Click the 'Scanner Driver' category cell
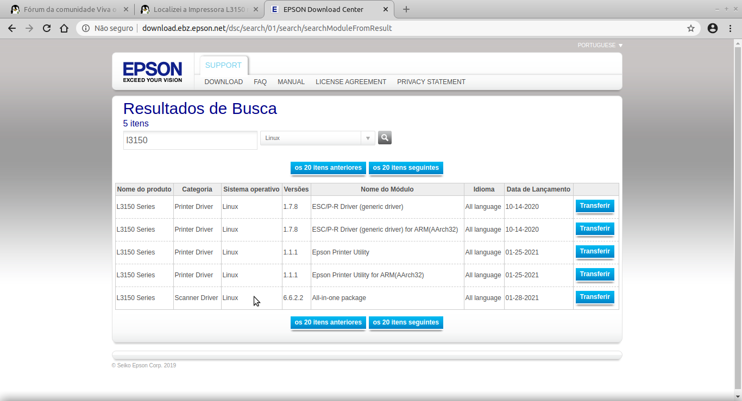 (196, 298)
